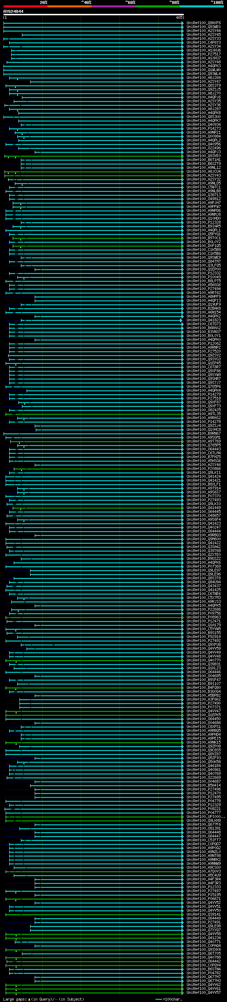Select label UniRef100_P27517
Viewport: 227px width, 1002px height.
pos(204,54)
